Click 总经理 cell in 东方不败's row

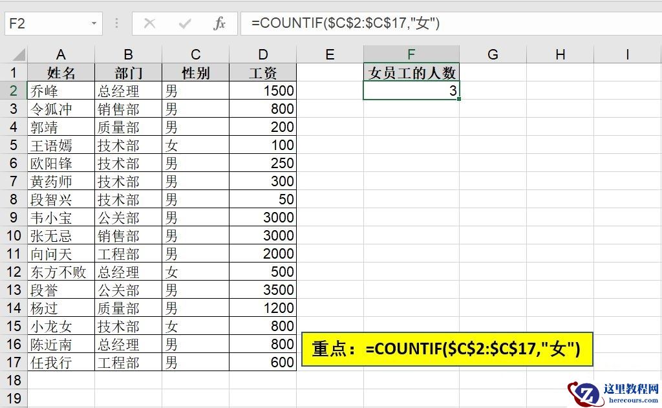[129, 272]
